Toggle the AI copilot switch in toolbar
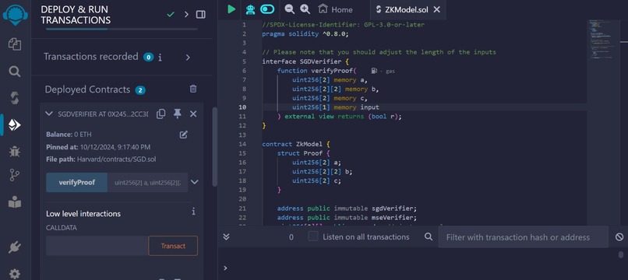Image resolution: width=628 pixels, height=280 pixels. point(267,9)
